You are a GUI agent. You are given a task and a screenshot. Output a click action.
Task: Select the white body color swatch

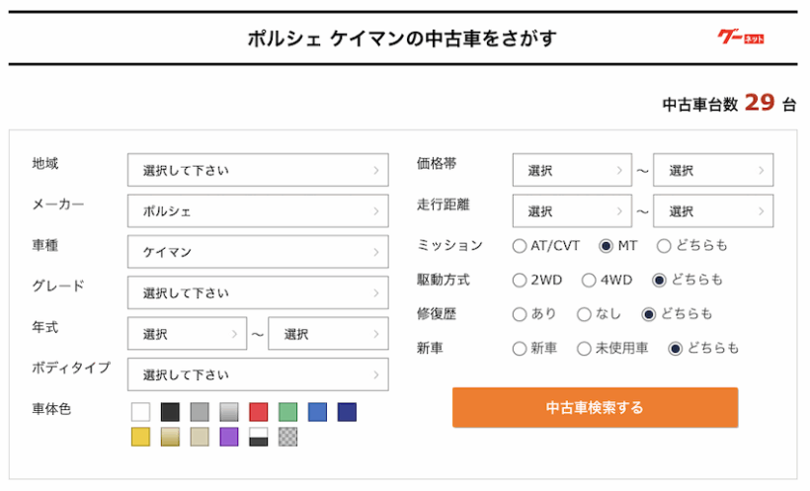[141, 412]
